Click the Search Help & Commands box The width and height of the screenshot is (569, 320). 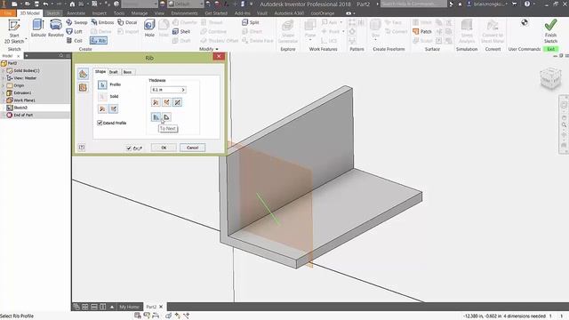click(413, 4)
